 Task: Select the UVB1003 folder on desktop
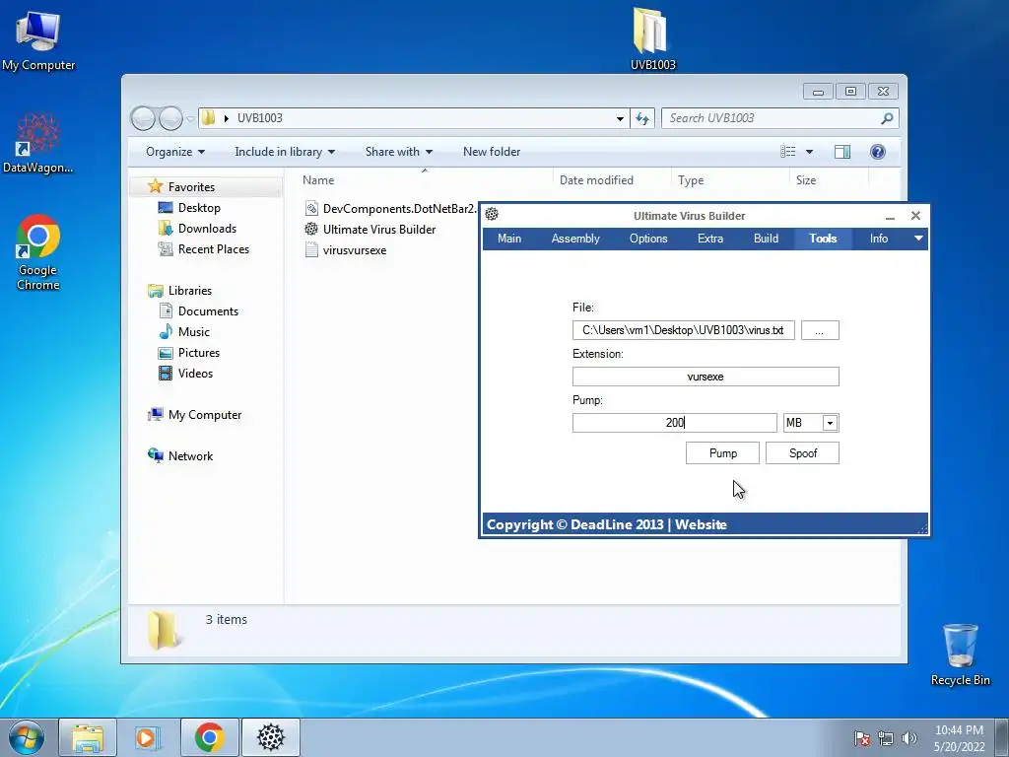[652, 38]
